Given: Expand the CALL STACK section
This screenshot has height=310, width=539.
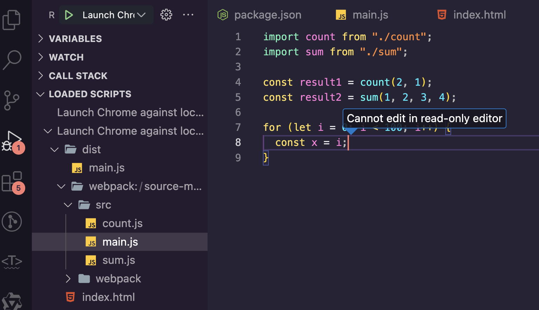Looking at the screenshot, I should click(x=78, y=76).
